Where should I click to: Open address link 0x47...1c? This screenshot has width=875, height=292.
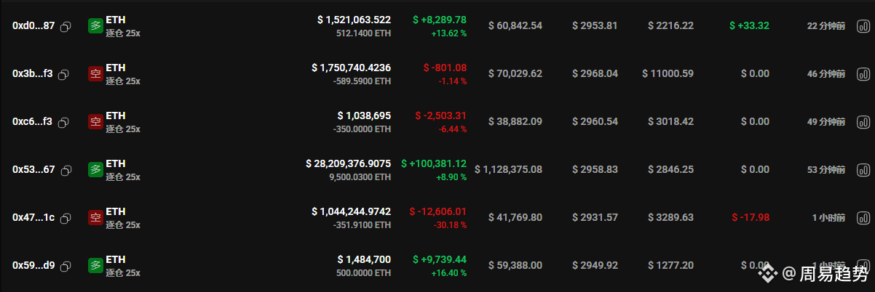click(x=33, y=218)
